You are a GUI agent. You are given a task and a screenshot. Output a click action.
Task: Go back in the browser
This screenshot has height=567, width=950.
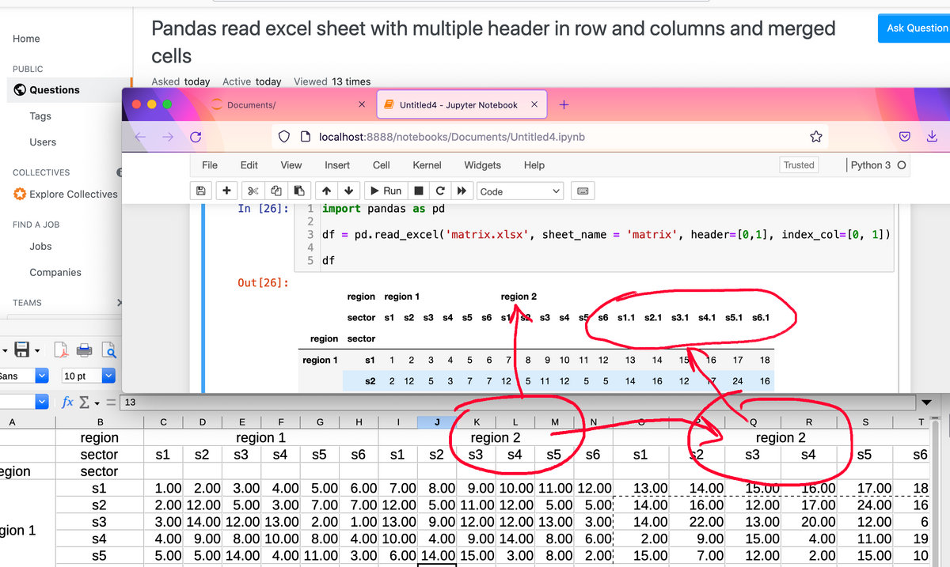point(140,137)
